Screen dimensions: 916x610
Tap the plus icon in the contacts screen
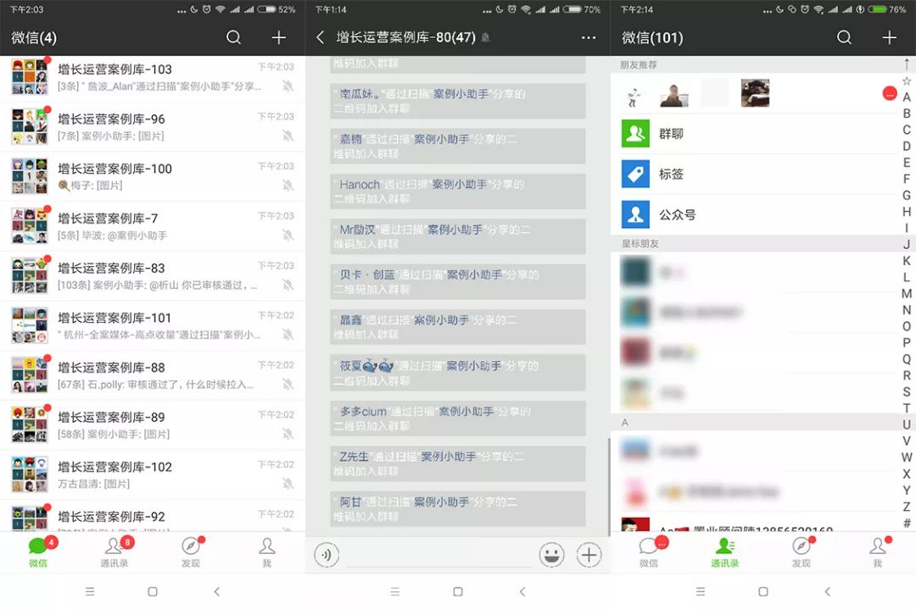(889, 37)
